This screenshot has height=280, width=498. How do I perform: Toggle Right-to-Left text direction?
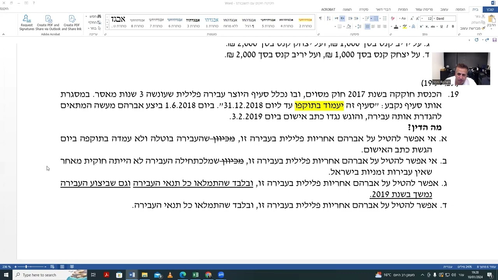342,19
